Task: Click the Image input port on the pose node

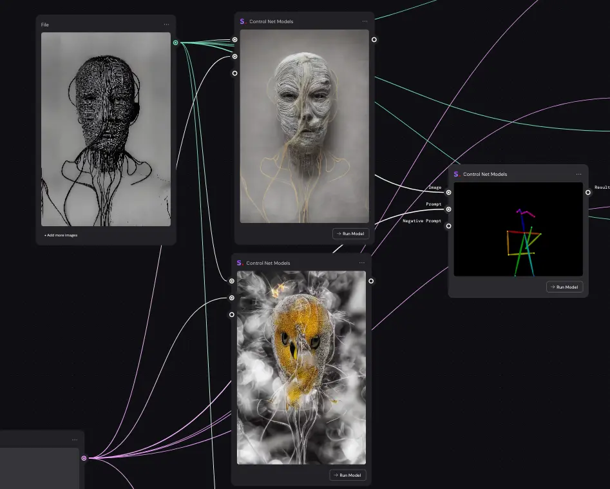Action: point(449,192)
